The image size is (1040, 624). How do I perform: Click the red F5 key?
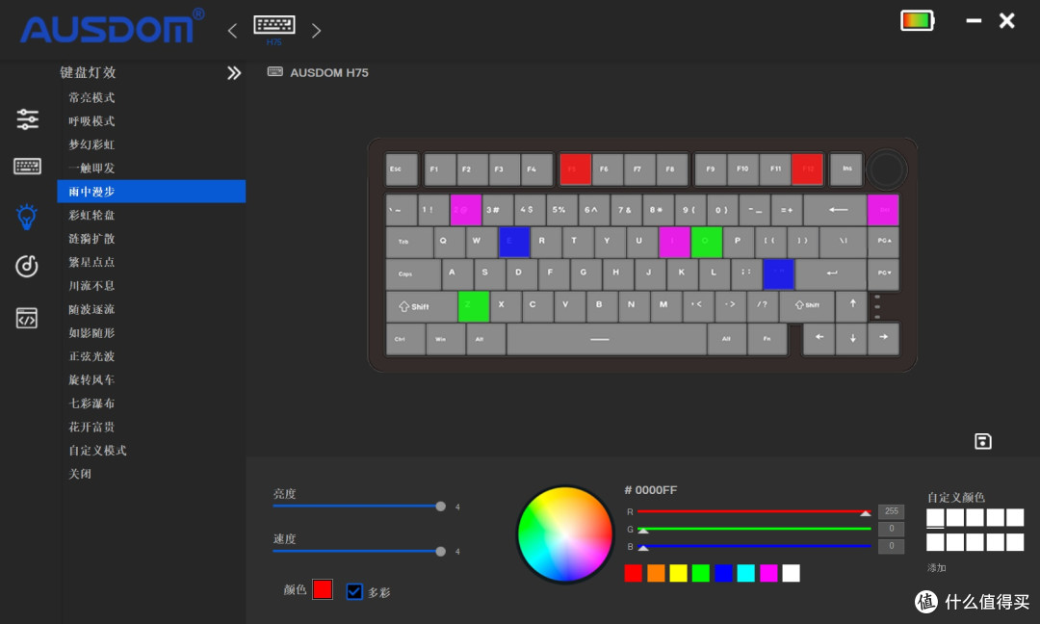tap(575, 169)
